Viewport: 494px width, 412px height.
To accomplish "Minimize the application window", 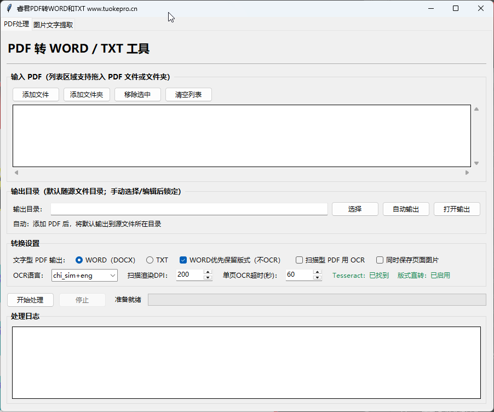I will [x=431, y=9].
